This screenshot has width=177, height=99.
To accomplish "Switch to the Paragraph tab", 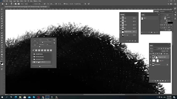I will tap(162, 11).
